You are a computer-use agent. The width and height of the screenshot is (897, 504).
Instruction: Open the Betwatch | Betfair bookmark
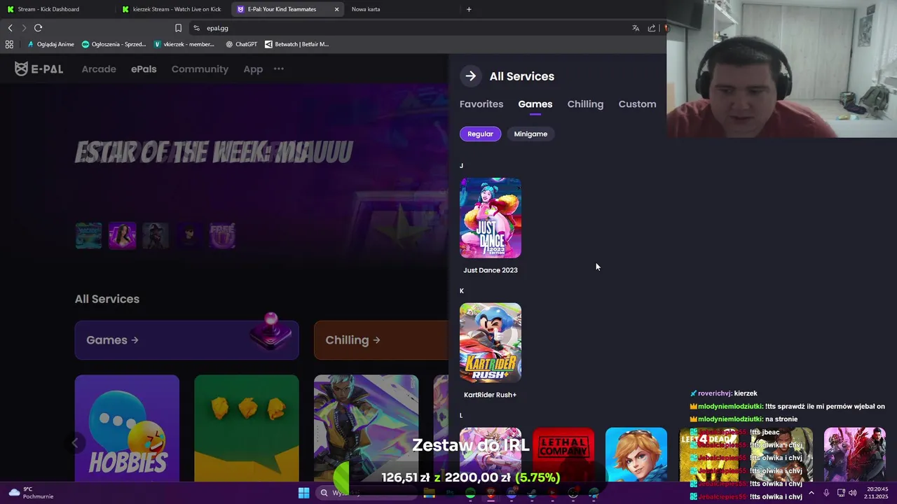(296, 44)
